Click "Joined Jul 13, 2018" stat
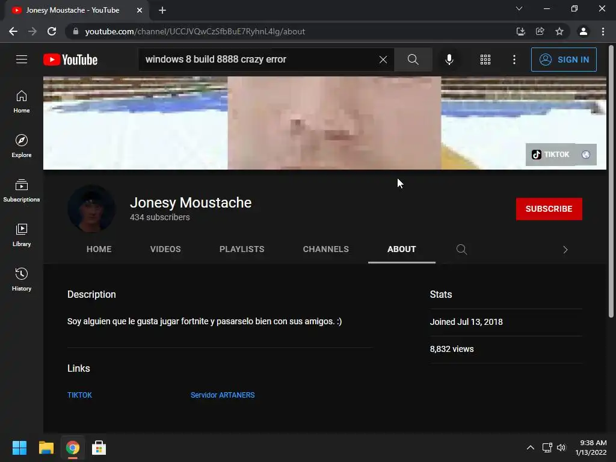616x462 pixels. pyautogui.click(x=466, y=322)
